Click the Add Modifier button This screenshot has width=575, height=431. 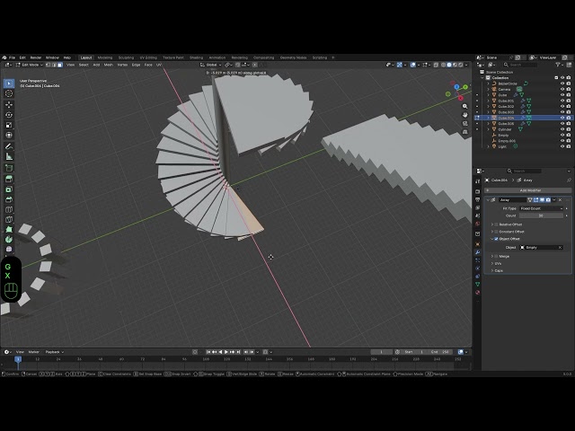[527, 190]
